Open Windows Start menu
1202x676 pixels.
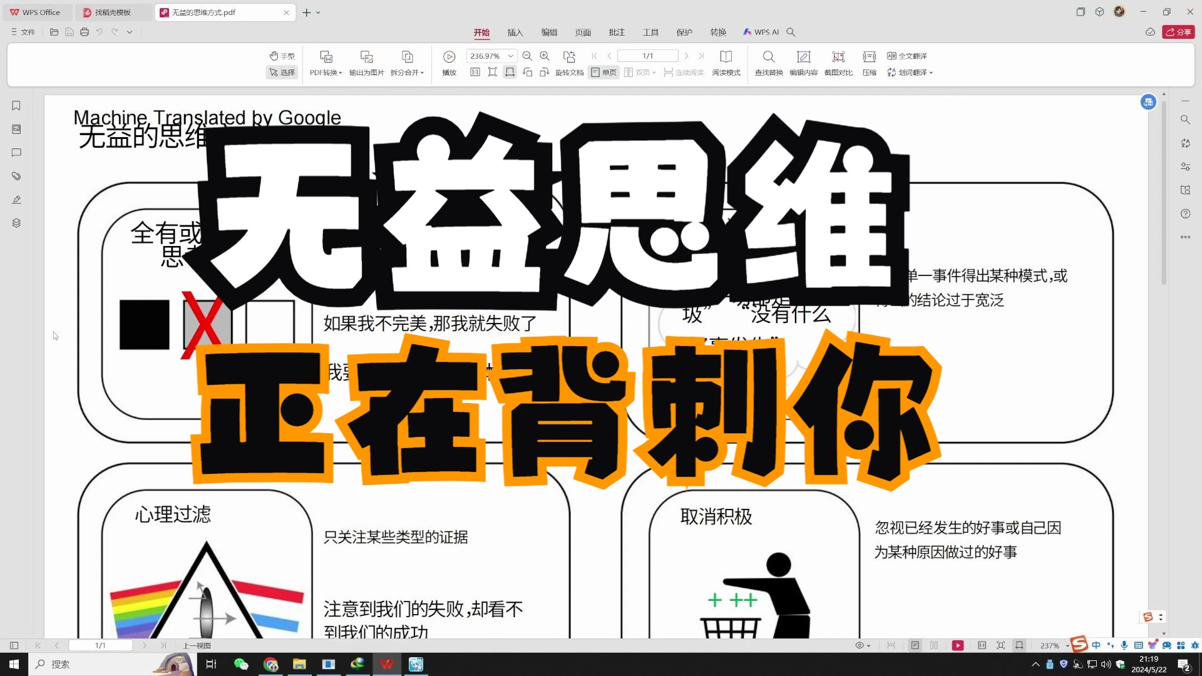click(x=14, y=664)
